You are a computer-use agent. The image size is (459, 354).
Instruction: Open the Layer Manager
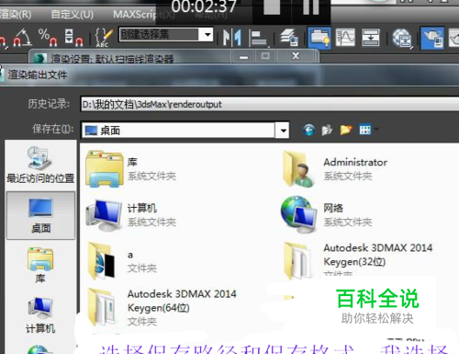click(x=289, y=38)
